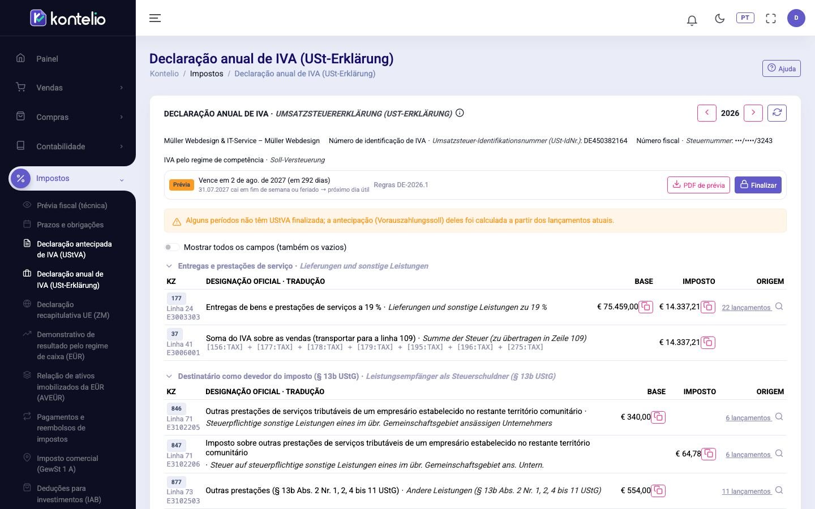
Task: Click Kontelio breadcrumb link
Action: point(164,74)
